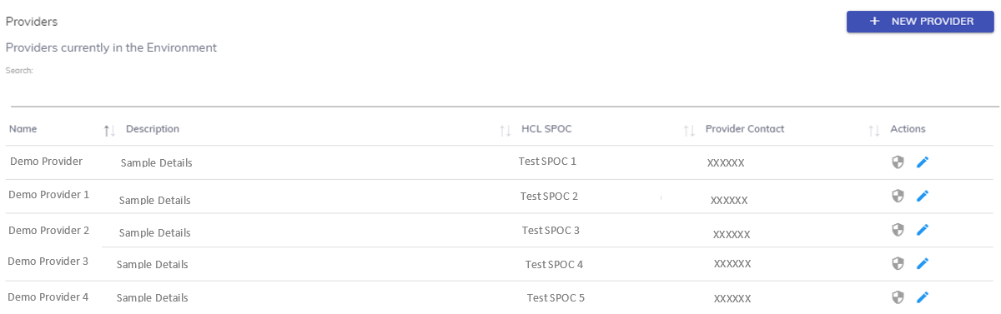Edit Demo Provider 1 with pencil icon
Screen dimensions: 1001x314
click(x=922, y=196)
